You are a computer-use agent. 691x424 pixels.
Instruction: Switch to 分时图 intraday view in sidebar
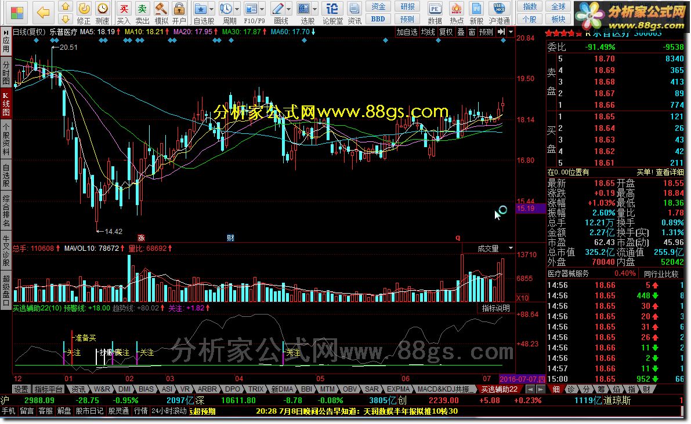click(x=6, y=72)
